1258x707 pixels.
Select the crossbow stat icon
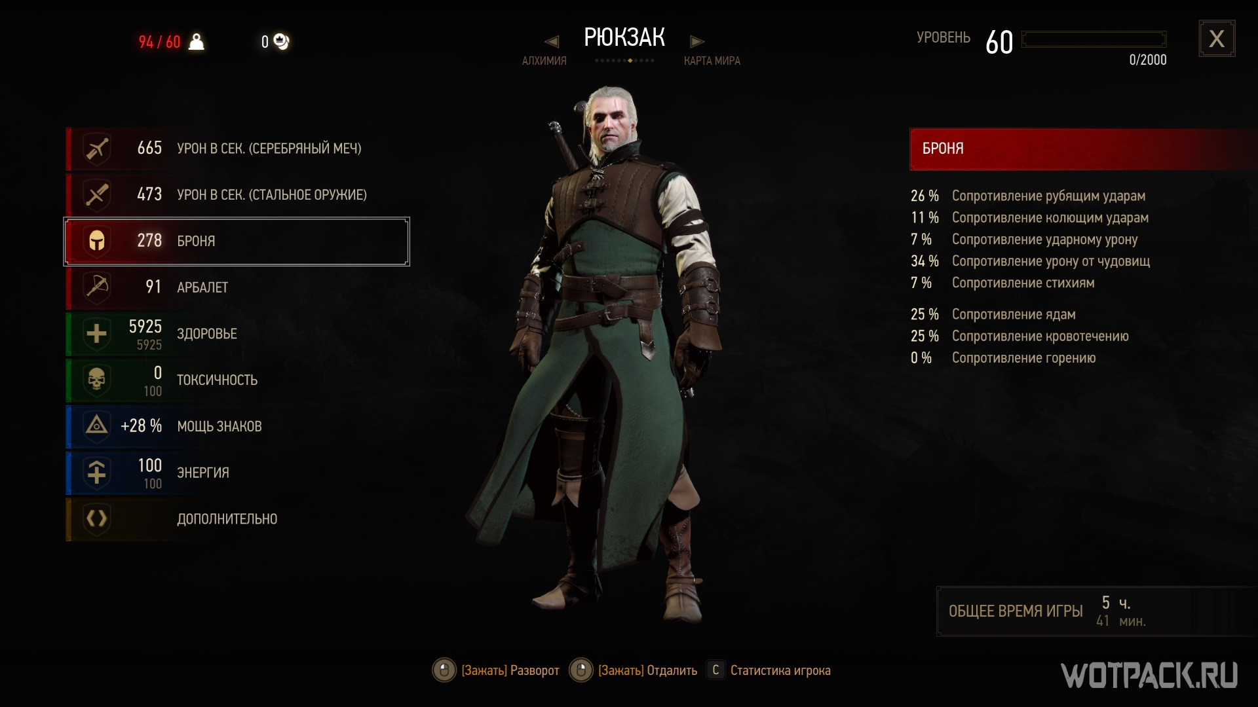pyautogui.click(x=97, y=287)
